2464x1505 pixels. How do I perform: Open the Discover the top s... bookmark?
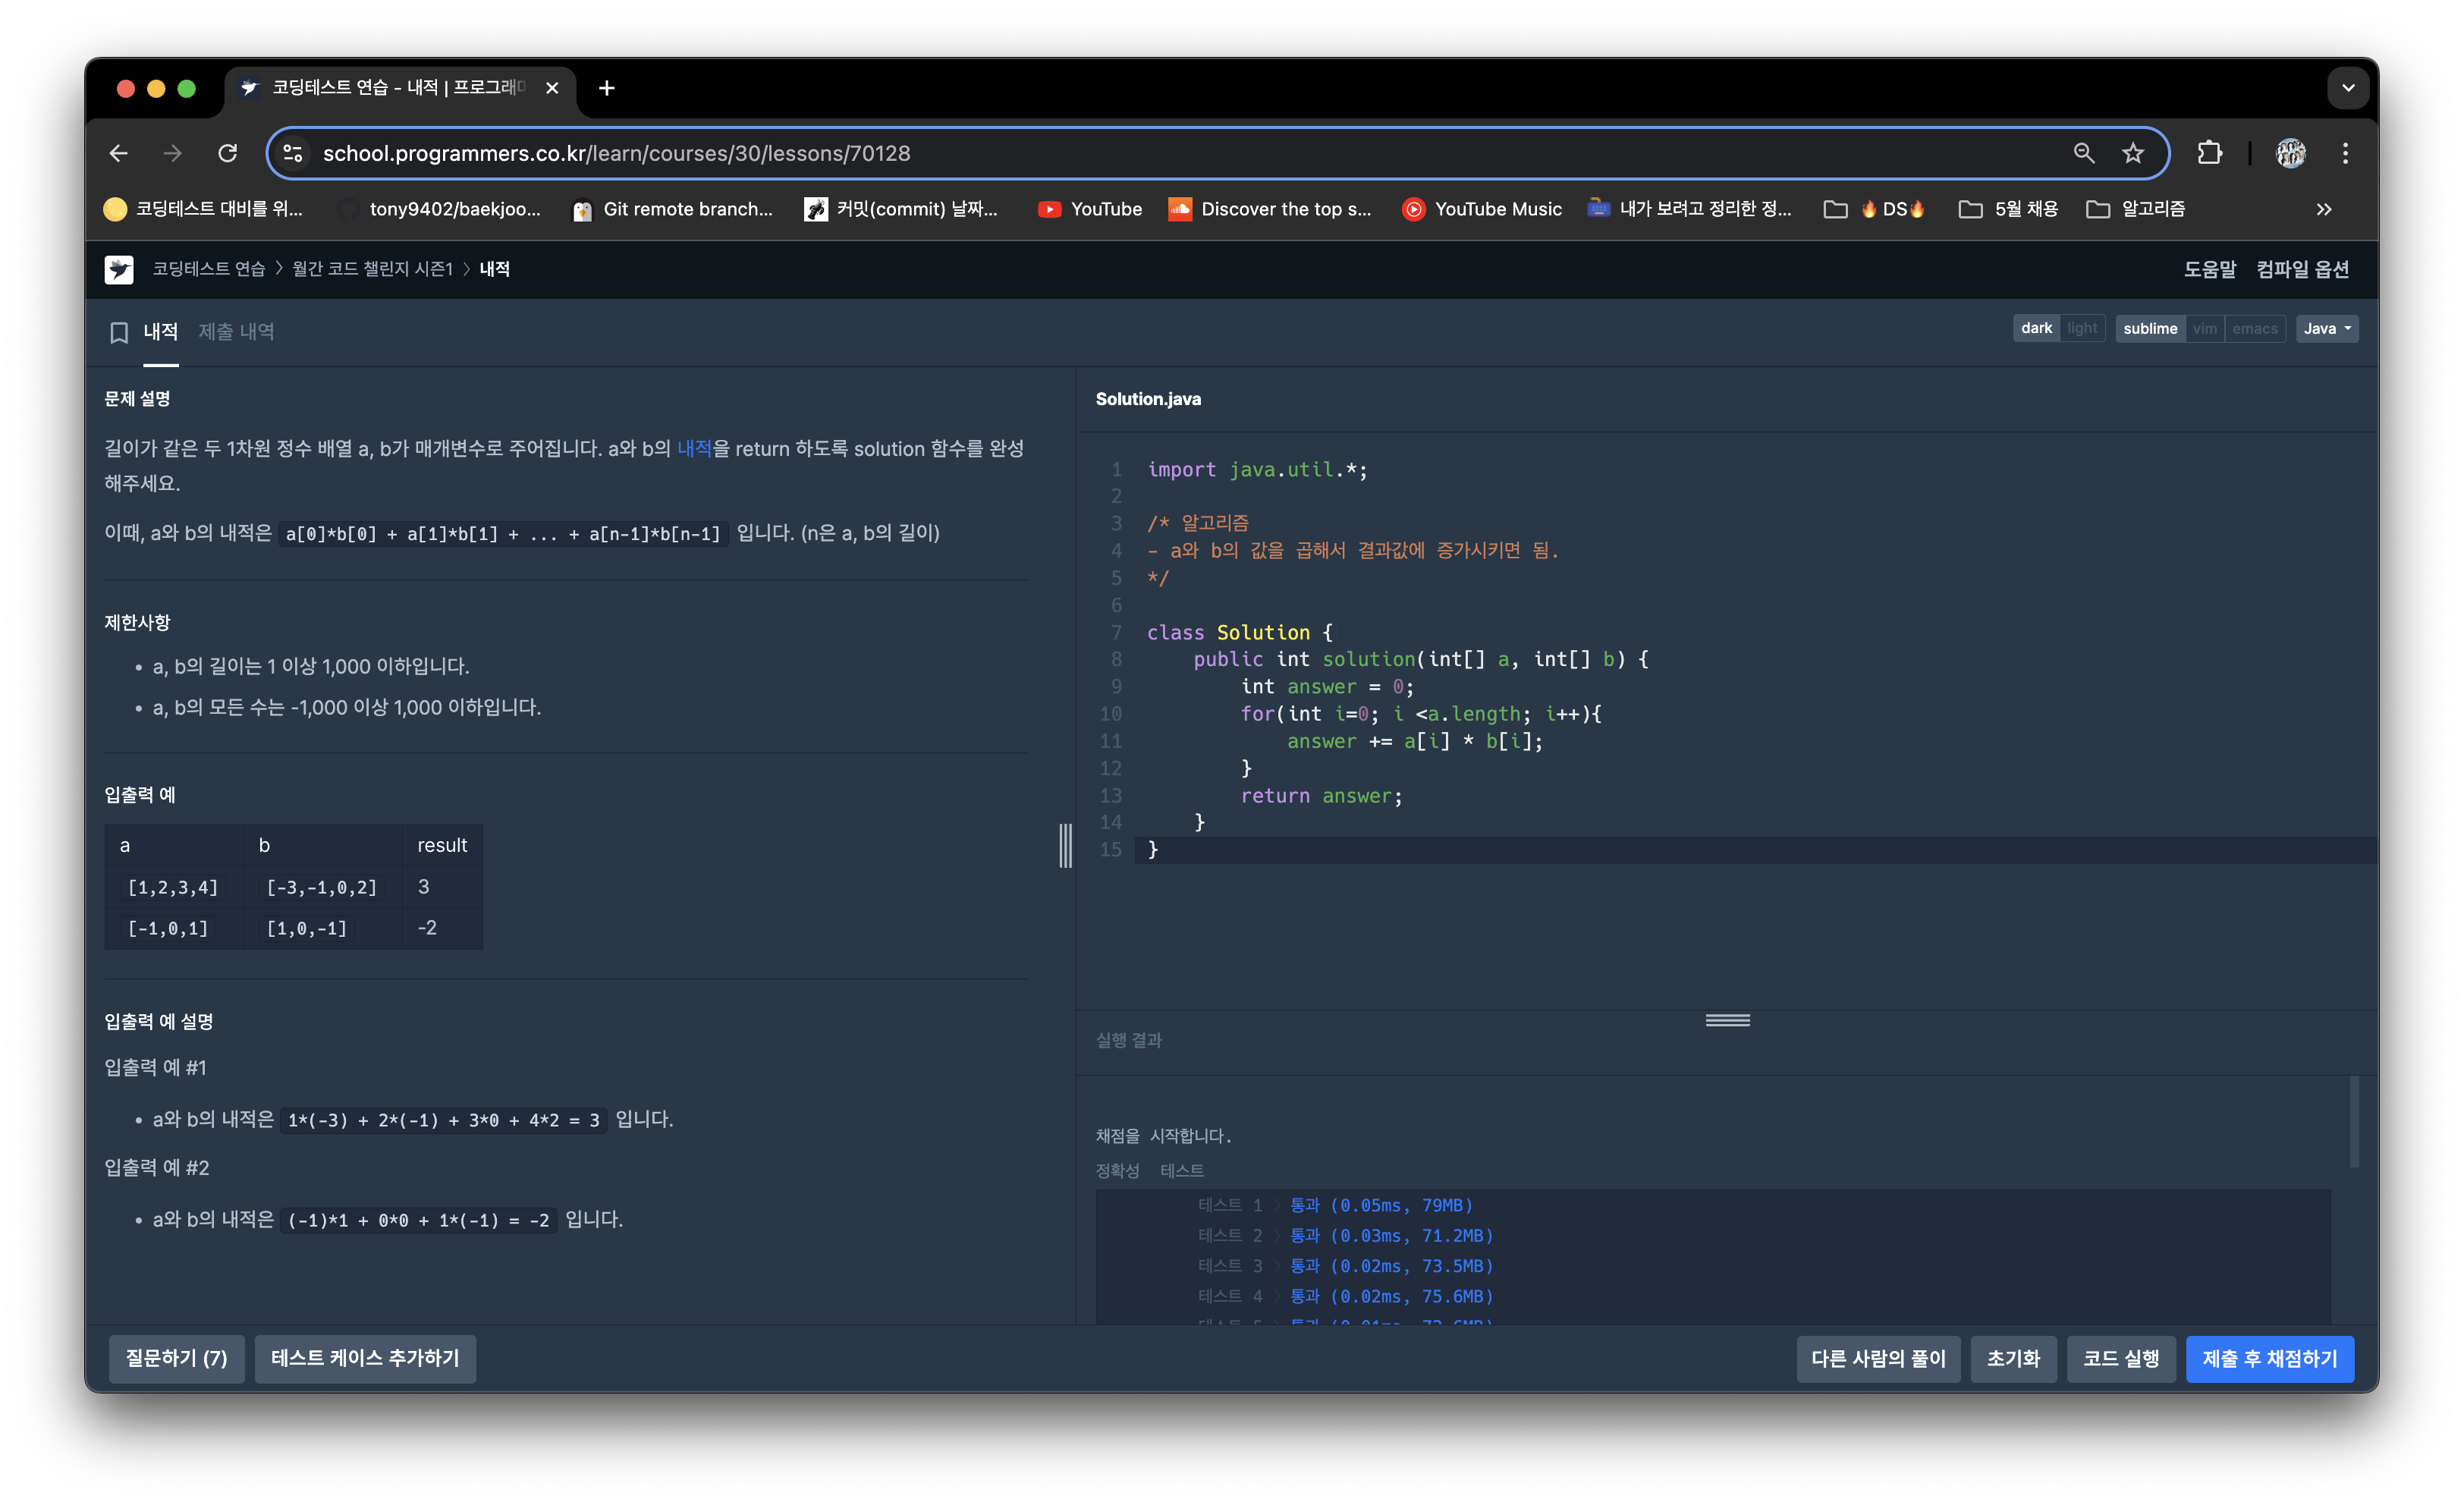1271,209
